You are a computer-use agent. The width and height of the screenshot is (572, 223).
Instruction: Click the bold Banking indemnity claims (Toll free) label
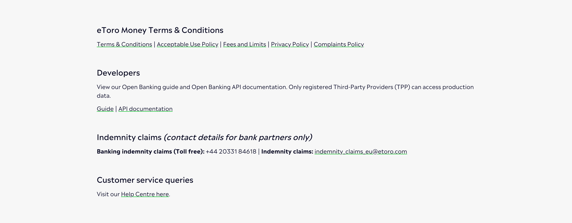pyautogui.click(x=150, y=151)
